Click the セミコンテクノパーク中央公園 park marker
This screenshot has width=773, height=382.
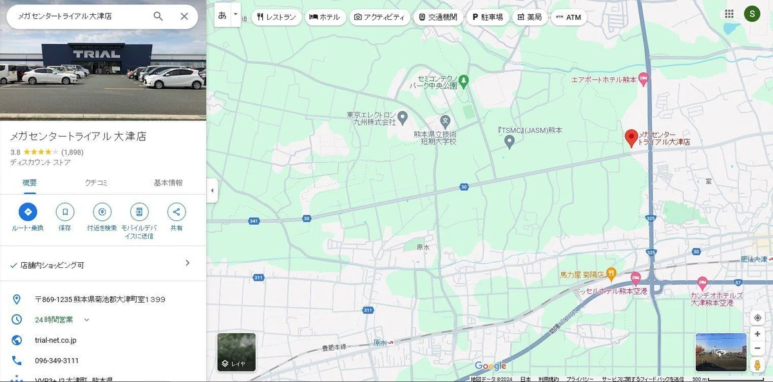464,81
